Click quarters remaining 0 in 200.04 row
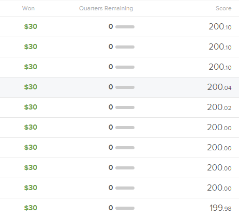This screenshot has width=239, height=218. [x=111, y=87]
